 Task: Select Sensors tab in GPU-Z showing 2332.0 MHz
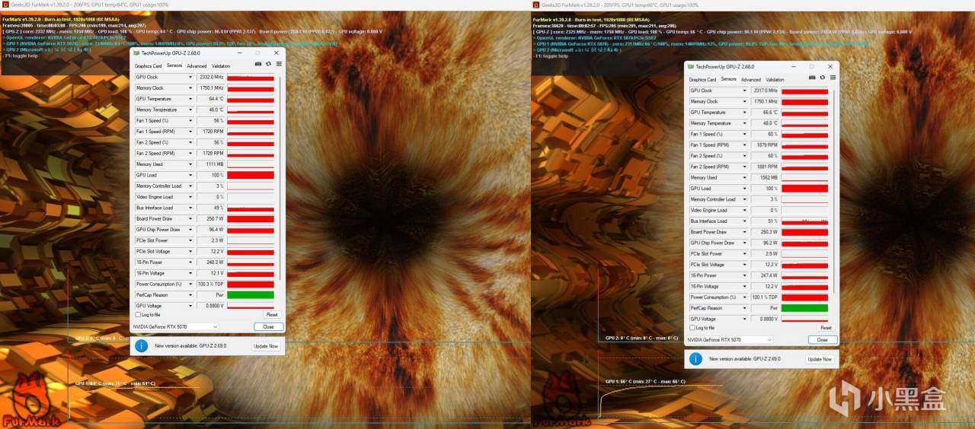tap(174, 65)
